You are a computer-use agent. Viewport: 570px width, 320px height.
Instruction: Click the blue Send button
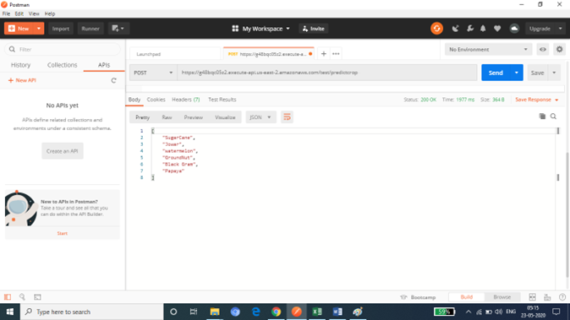496,73
